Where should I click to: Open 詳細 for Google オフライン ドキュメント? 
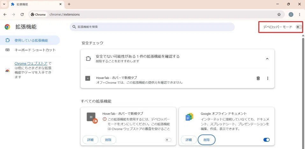(x=189, y=140)
